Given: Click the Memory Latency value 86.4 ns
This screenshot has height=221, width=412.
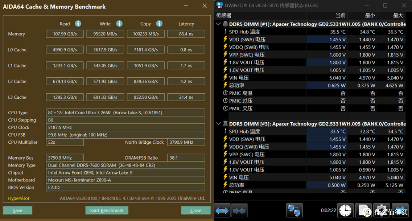Looking at the screenshot, I should tap(186, 34).
